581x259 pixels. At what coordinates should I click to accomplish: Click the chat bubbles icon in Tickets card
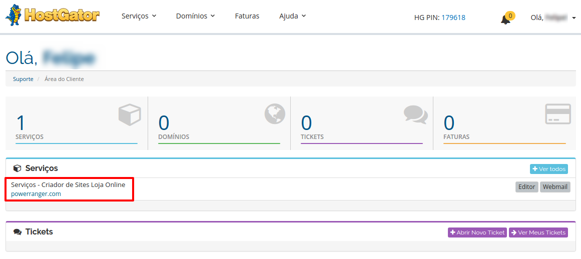coord(416,114)
